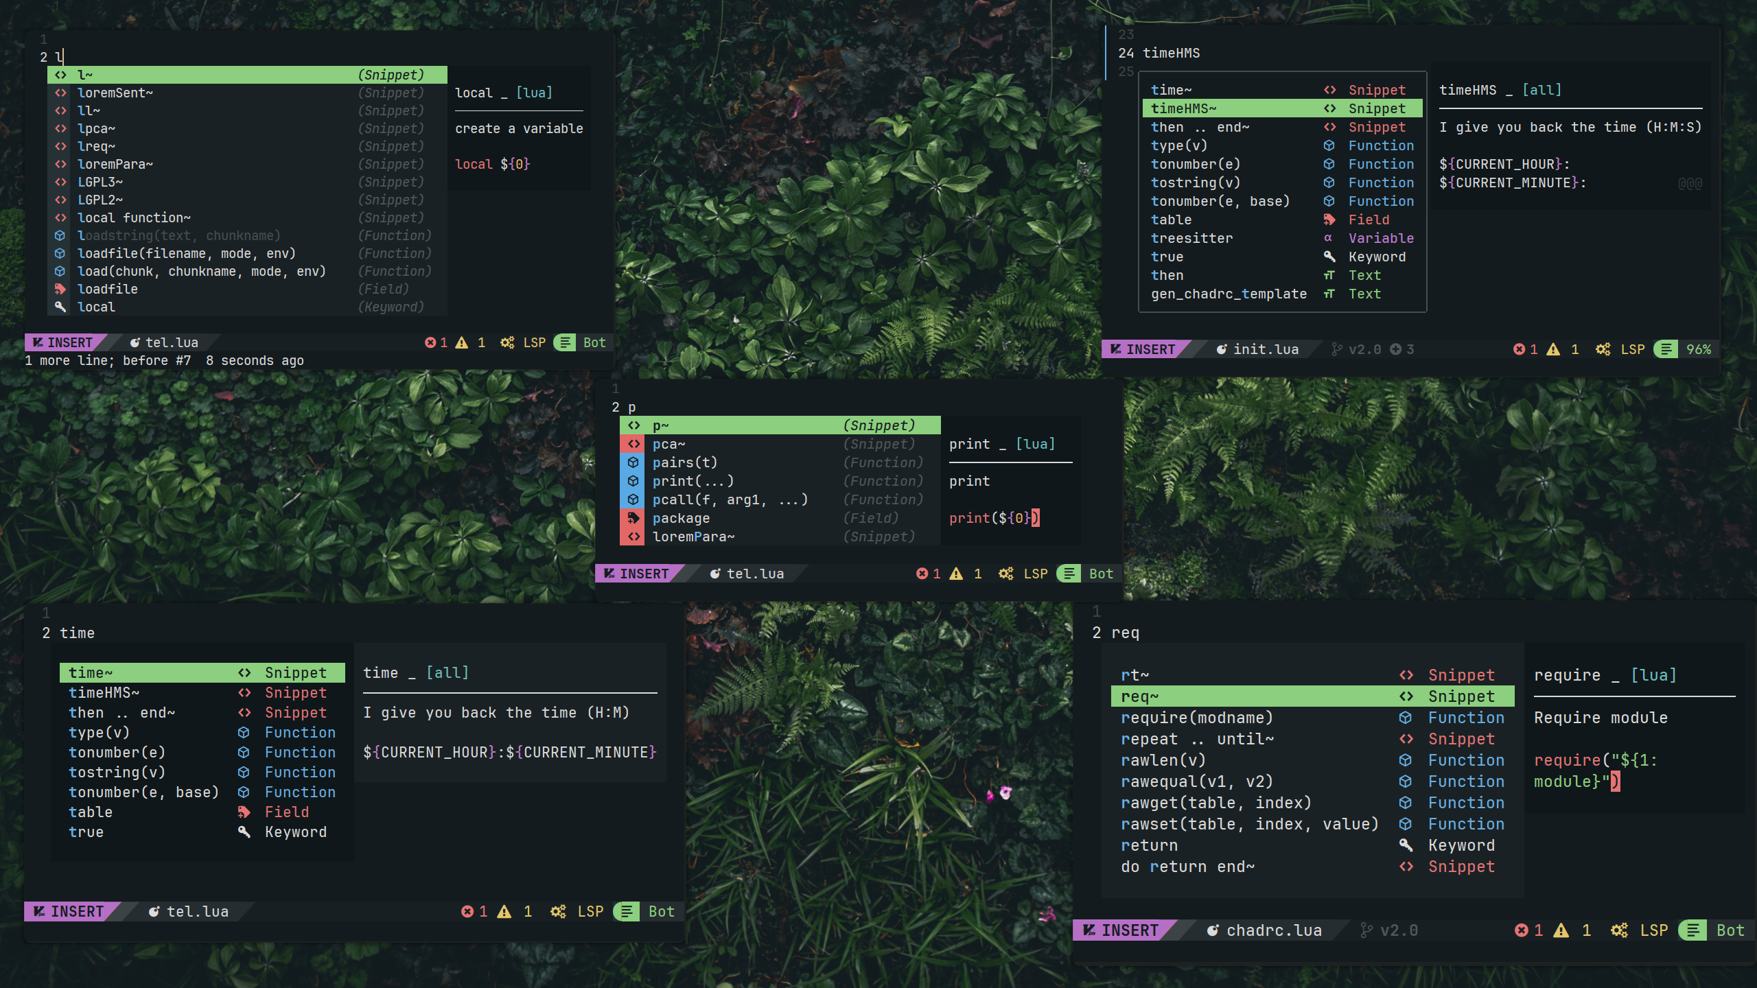
Task: Click the warning triangle in top-left tel.lua statusline
Action: [462, 342]
